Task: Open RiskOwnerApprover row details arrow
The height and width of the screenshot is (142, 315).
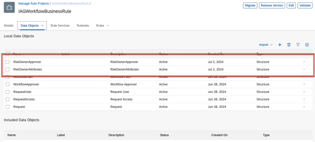Action: point(304,62)
